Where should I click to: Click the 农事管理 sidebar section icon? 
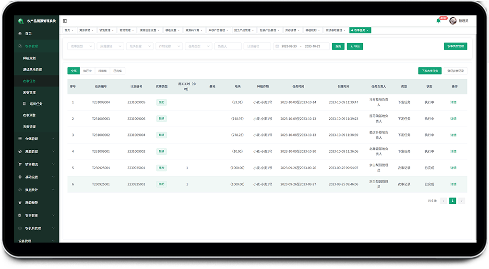[20, 46]
